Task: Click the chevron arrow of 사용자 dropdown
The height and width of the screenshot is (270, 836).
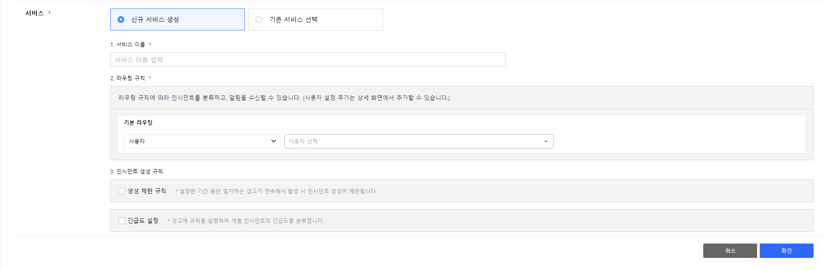Action: tap(273, 141)
